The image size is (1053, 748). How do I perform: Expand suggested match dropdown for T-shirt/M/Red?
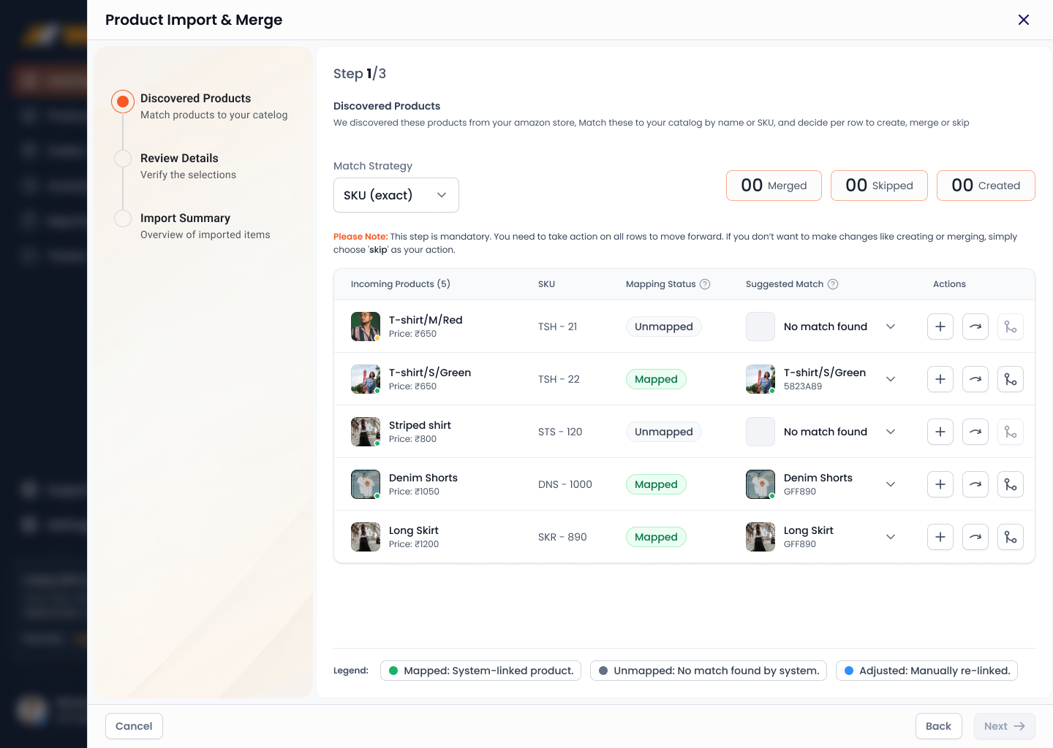tap(890, 327)
